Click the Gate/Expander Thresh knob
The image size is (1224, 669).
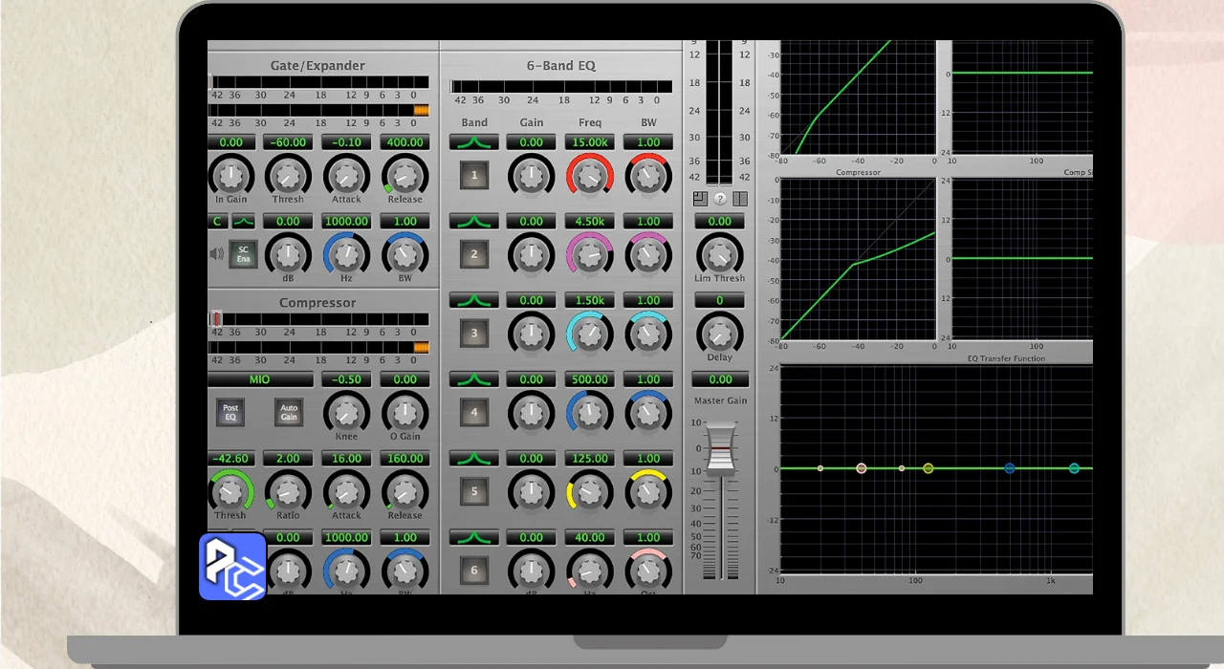pyautogui.click(x=288, y=176)
